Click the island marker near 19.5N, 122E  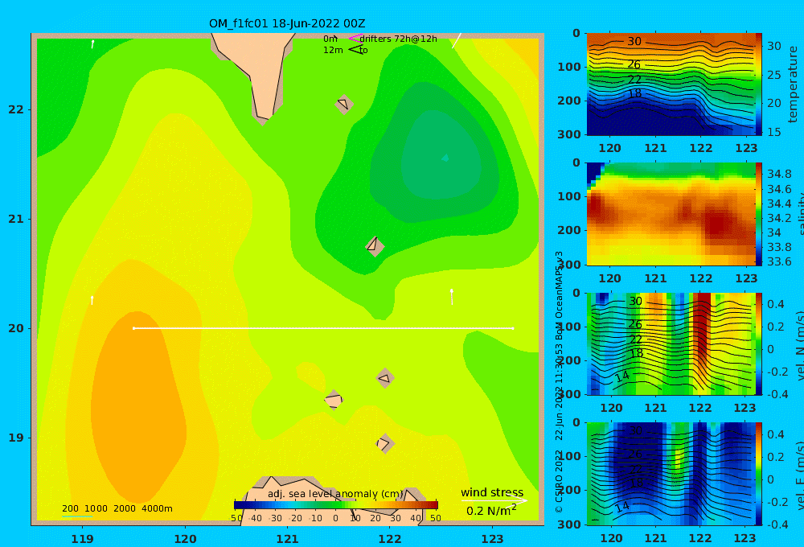(x=384, y=379)
